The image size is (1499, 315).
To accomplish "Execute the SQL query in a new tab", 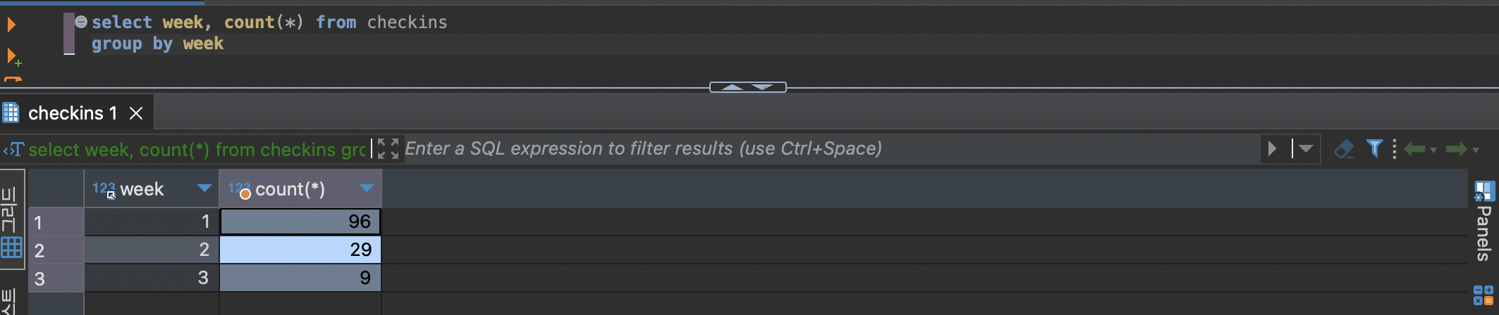I will (12, 56).
